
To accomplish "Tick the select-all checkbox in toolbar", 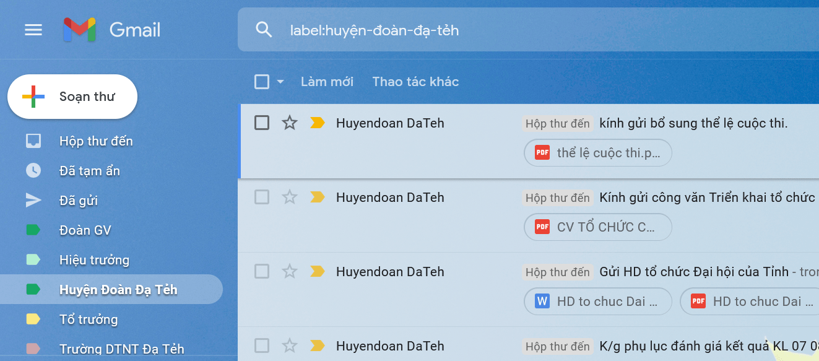I will (262, 82).
